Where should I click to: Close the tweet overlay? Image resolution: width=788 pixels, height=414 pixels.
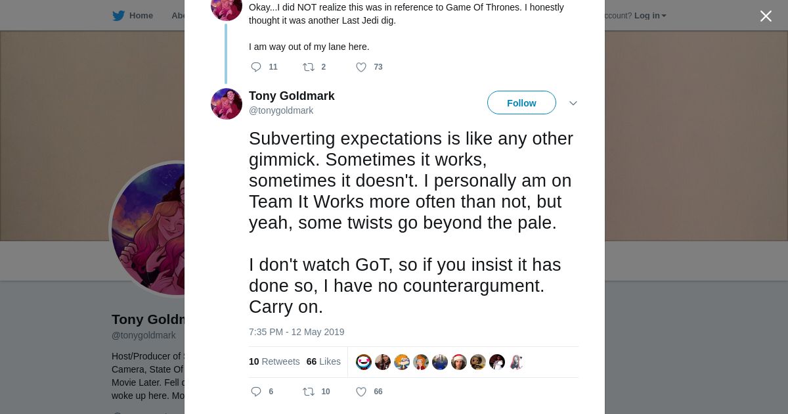click(766, 16)
